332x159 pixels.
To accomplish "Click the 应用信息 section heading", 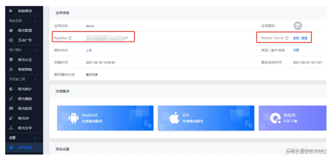I will click(x=62, y=13).
